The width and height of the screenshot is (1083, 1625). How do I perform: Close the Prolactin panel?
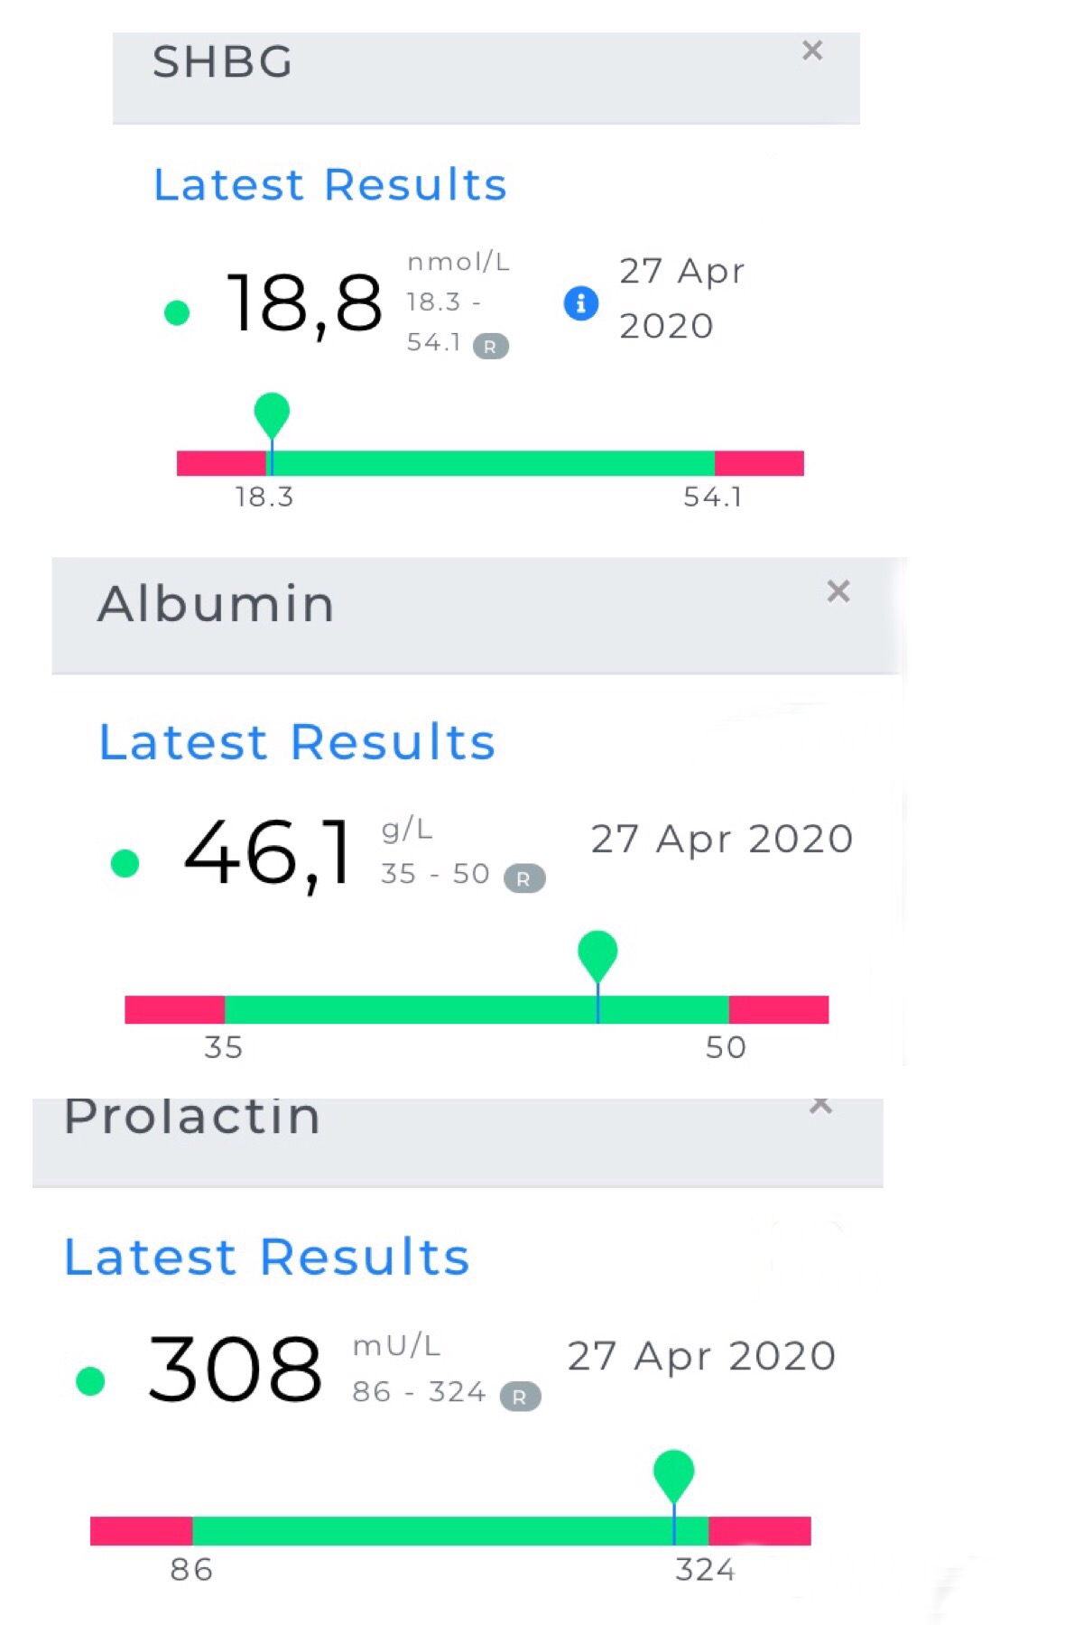[820, 1105]
